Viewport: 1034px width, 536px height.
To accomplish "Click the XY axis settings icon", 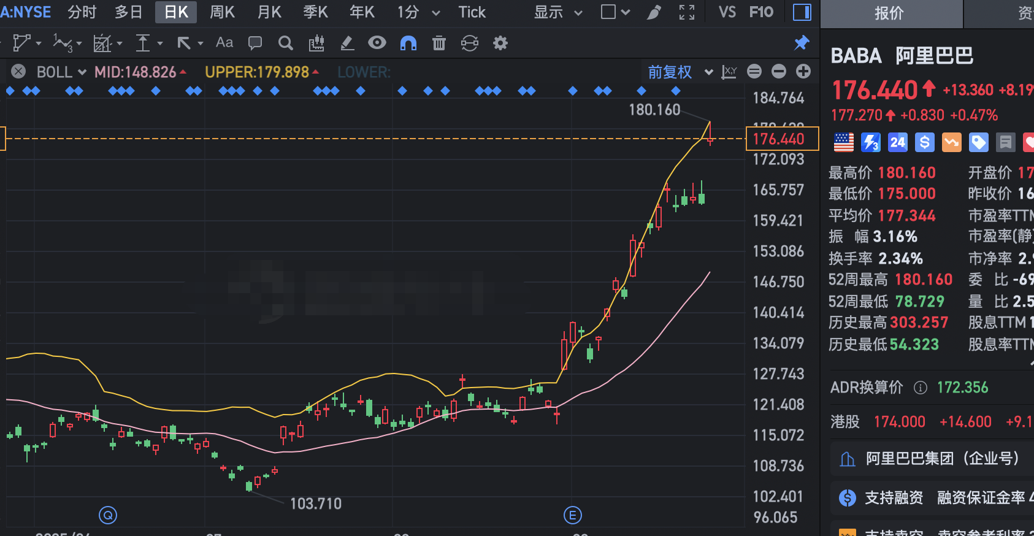I will click(x=729, y=72).
